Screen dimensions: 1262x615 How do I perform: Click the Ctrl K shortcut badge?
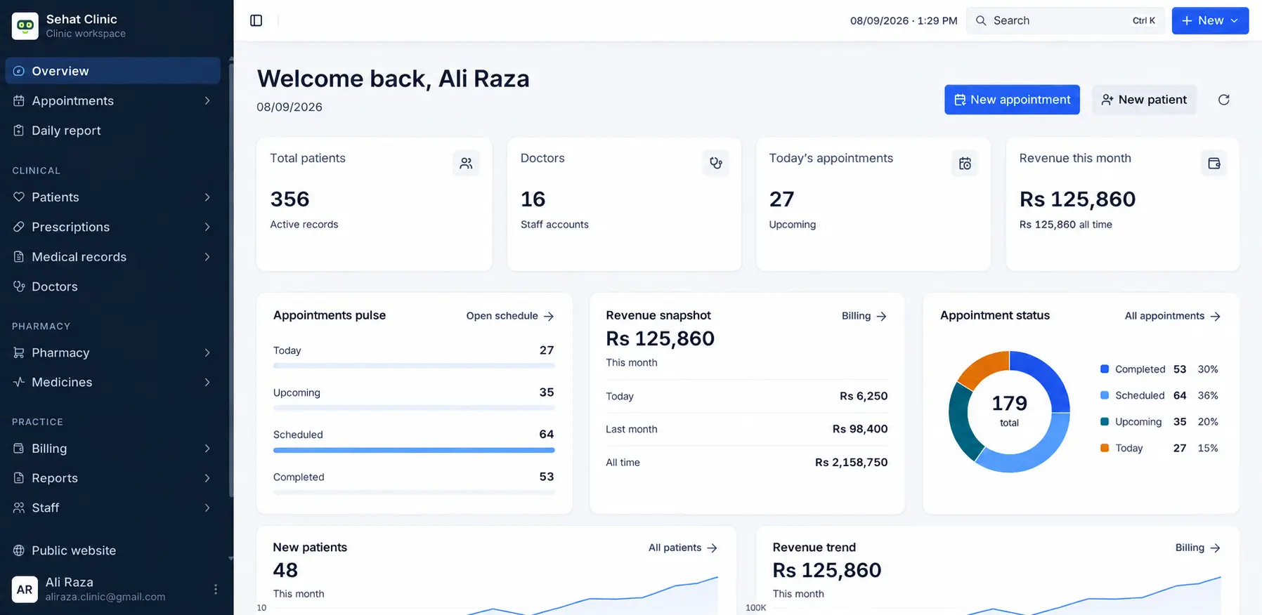tap(1144, 20)
